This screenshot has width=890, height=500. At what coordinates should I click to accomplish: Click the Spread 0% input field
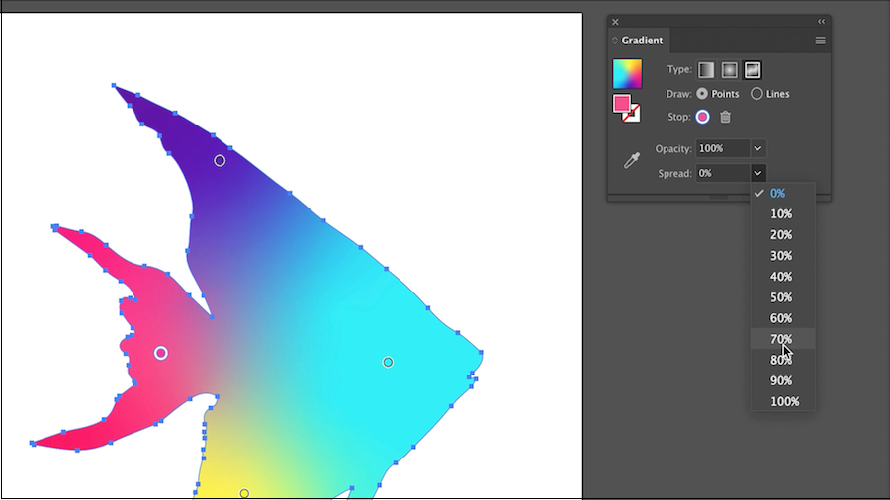coord(723,173)
